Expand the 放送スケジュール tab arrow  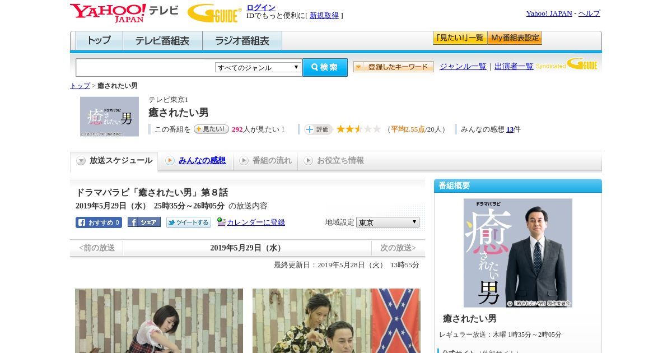pos(81,161)
